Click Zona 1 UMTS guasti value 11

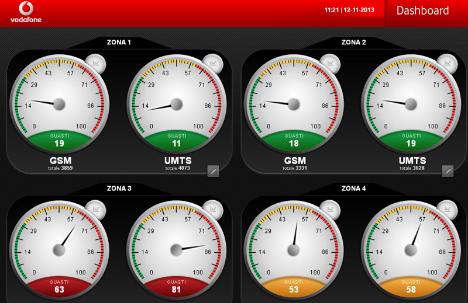coord(177,144)
